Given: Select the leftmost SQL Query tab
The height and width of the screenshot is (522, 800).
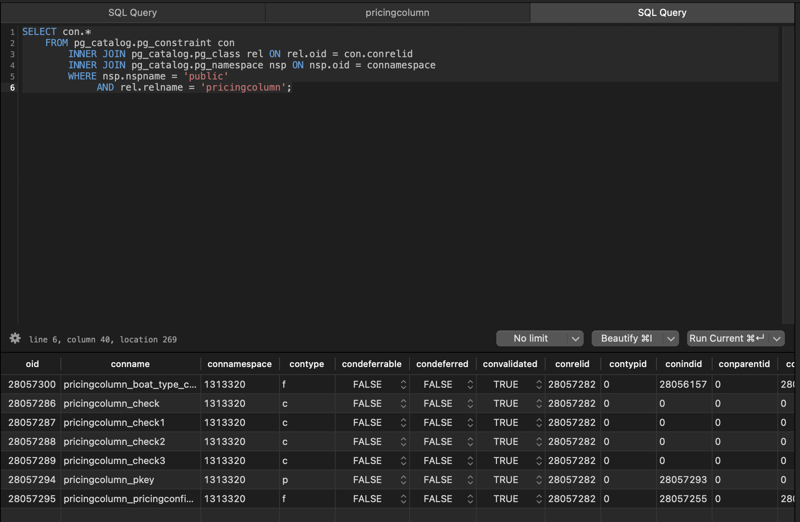Looking at the screenshot, I should point(132,12).
